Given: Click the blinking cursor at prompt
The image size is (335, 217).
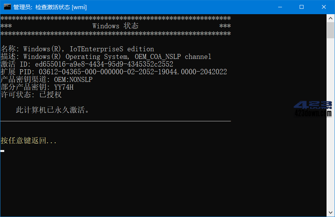Looking at the screenshot, I should [2, 151].
